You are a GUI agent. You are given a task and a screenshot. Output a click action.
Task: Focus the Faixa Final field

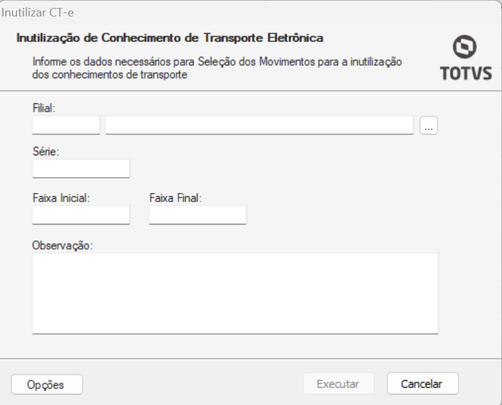point(198,215)
